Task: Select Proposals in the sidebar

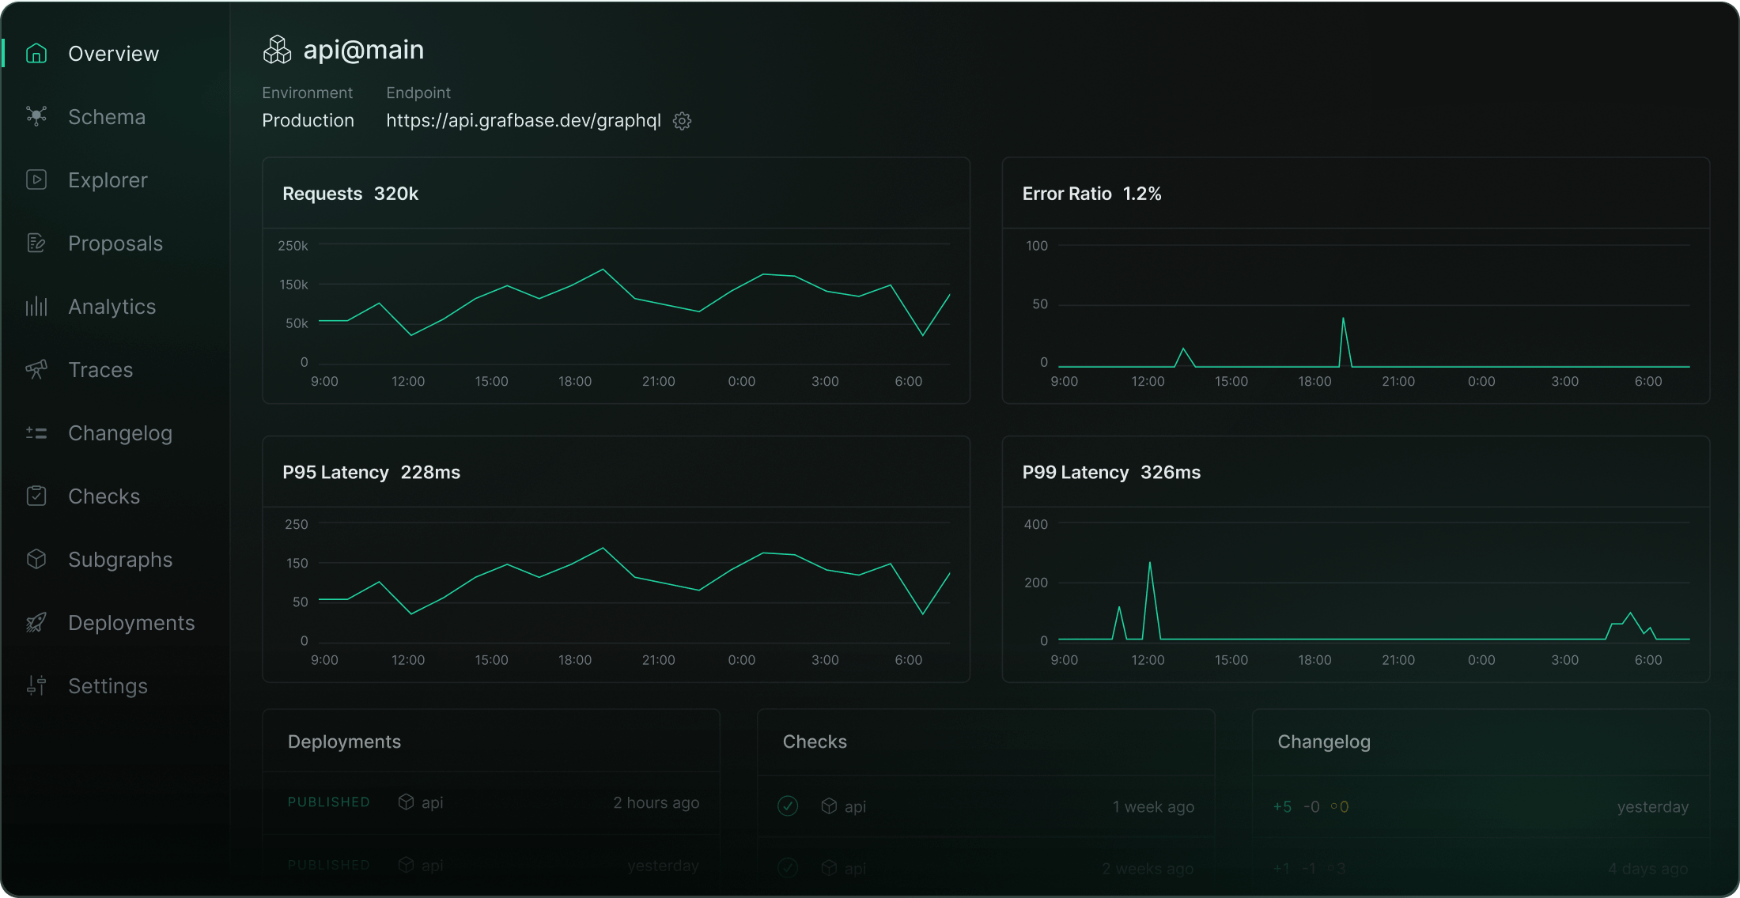Action: pos(114,243)
